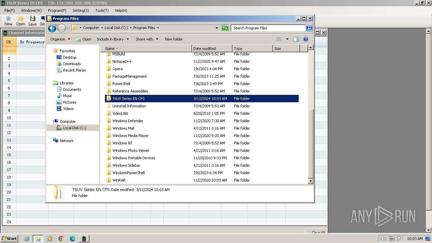The image size is (432, 243).
Task: Click the Explorer Back navigation button
Action: click(52, 28)
